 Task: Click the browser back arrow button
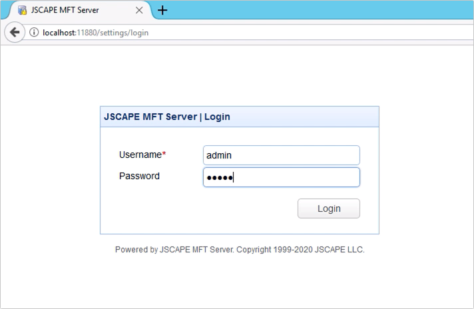(x=13, y=33)
